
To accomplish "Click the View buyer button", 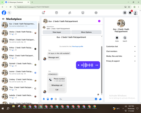I will tap(57, 32).
